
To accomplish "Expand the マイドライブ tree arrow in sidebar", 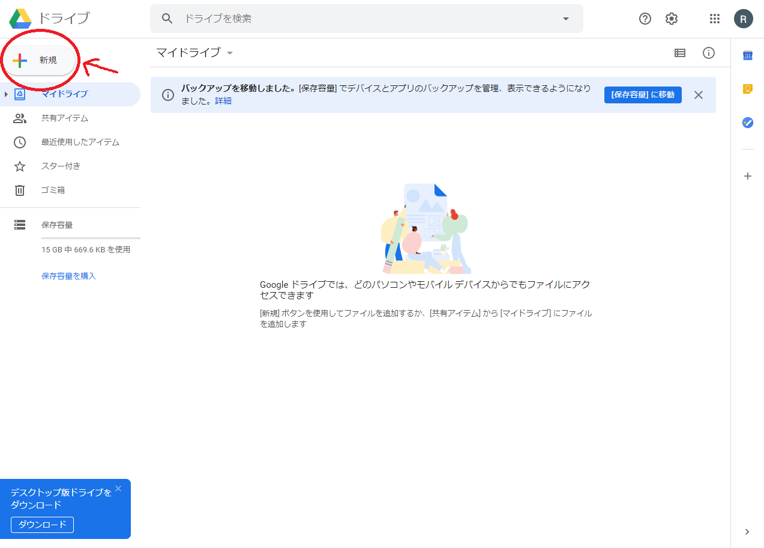I will (x=6, y=94).
